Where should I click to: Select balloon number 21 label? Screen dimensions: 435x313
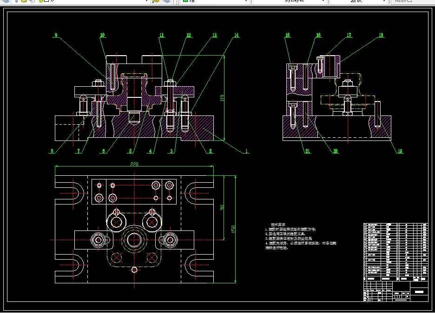pyautogui.click(x=308, y=151)
